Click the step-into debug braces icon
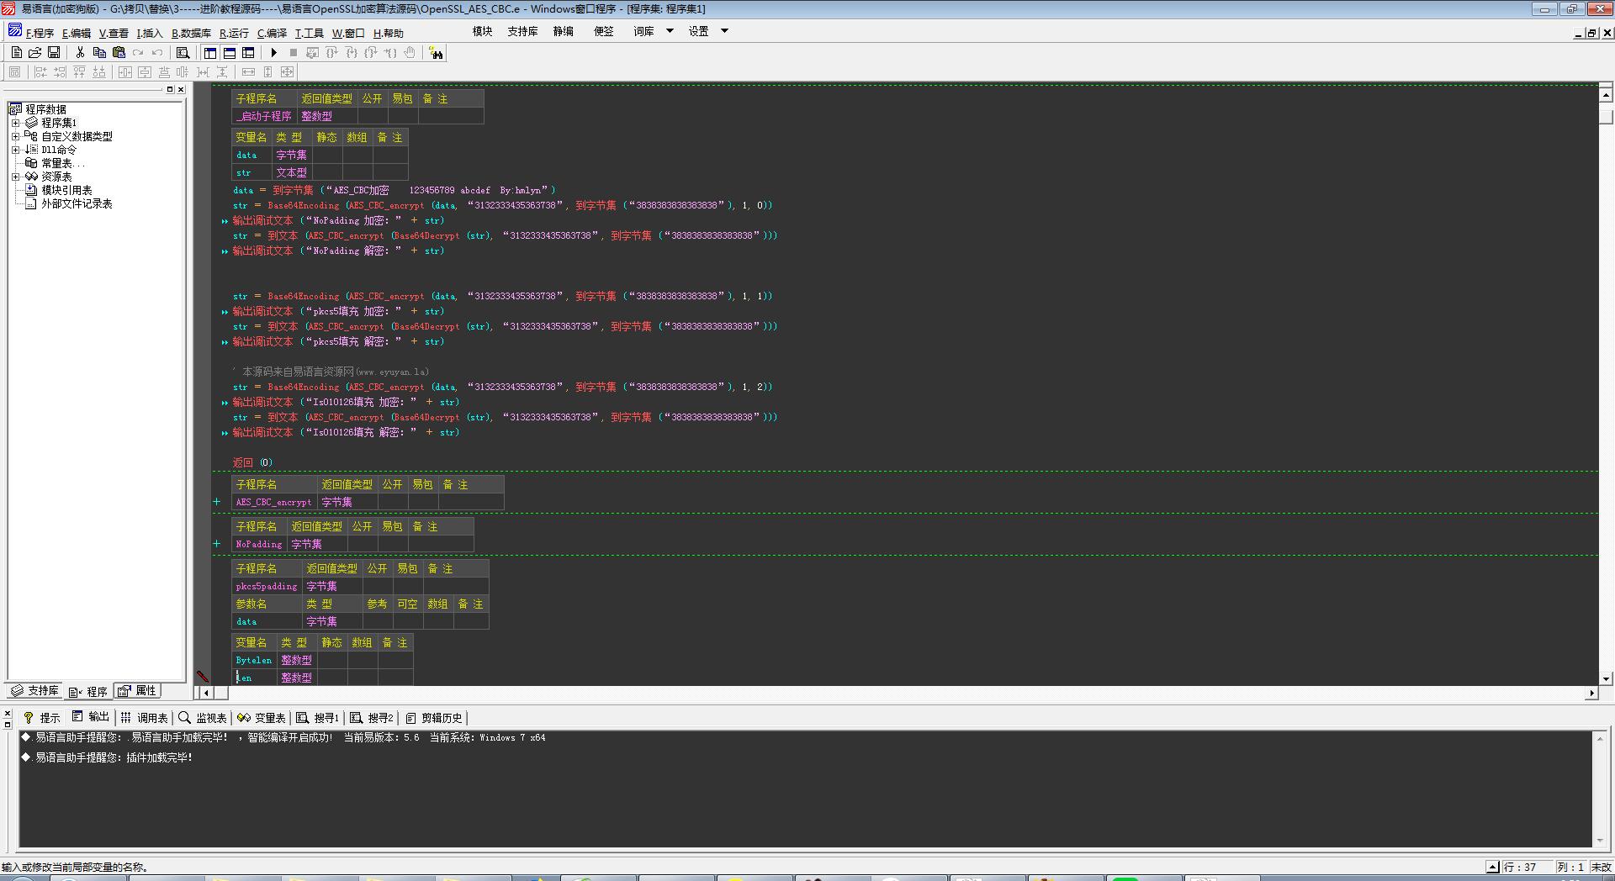 (352, 52)
